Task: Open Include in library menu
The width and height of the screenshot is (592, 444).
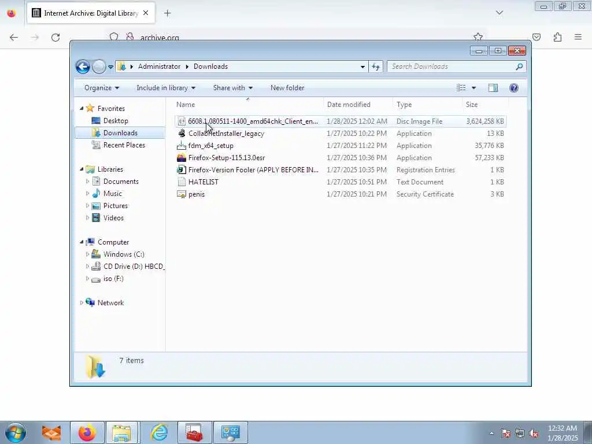Action: click(166, 88)
